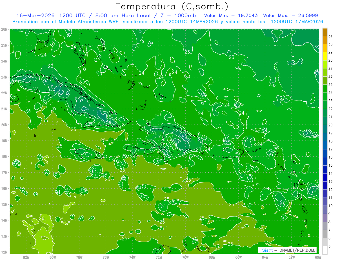Click legend swatch between 14 and 15

pyautogui.click(x=325, y=169)
